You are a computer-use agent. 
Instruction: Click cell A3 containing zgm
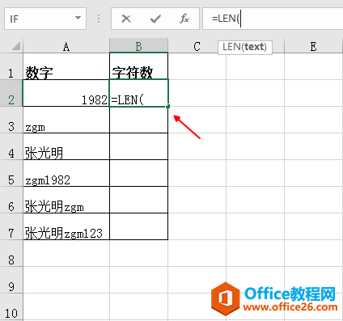pyautogui.click(x=66, y=120)
